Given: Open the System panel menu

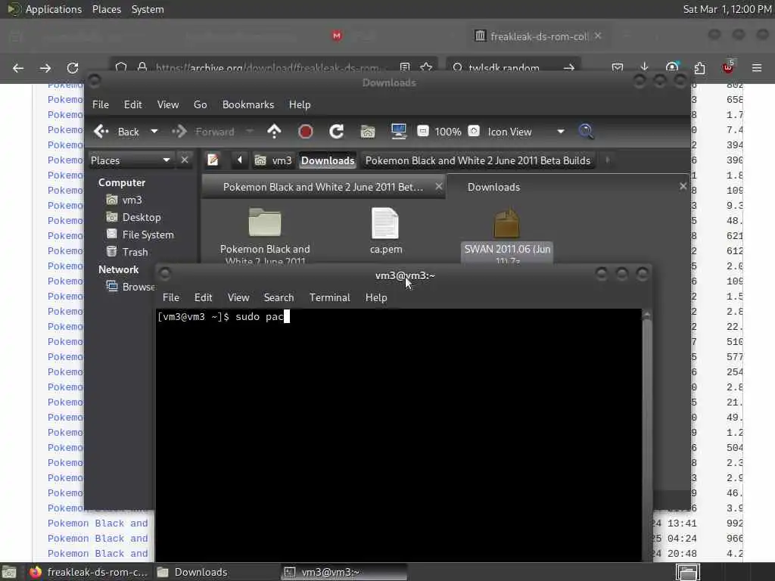Looking at the screenshot, I should (148, 9).
